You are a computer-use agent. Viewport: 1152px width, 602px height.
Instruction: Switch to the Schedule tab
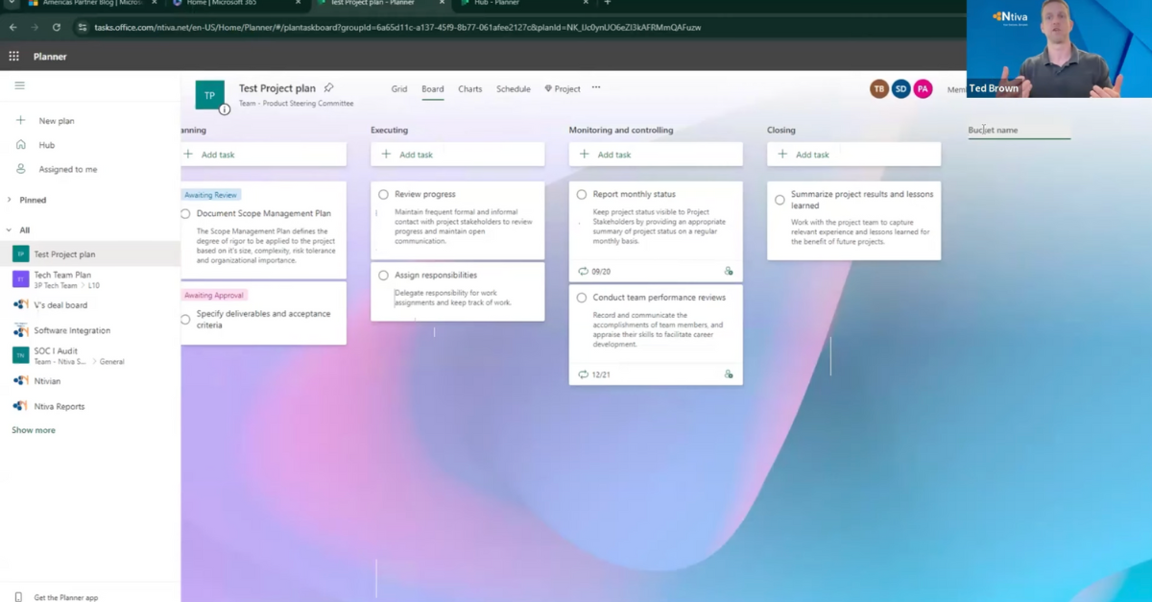pos(513,88)
